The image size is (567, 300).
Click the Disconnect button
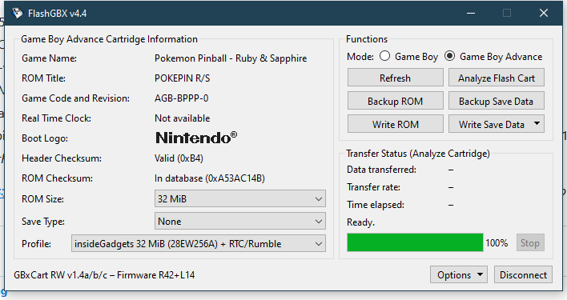point(523,274)
